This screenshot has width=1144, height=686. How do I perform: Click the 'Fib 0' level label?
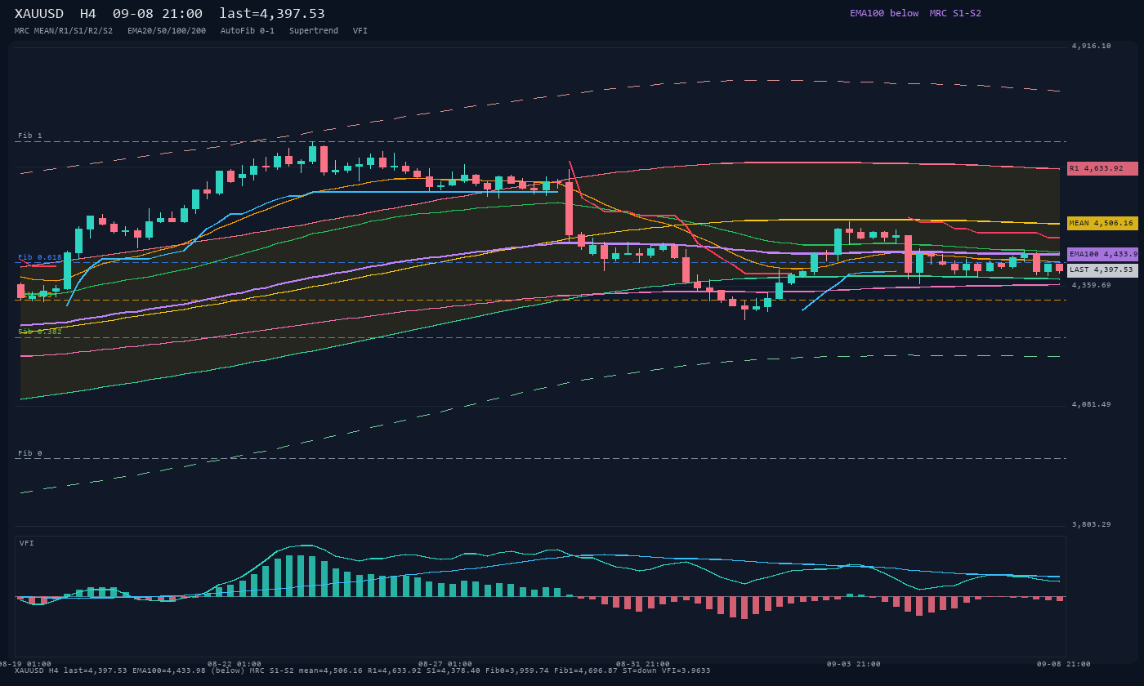[x=30, y=453]
